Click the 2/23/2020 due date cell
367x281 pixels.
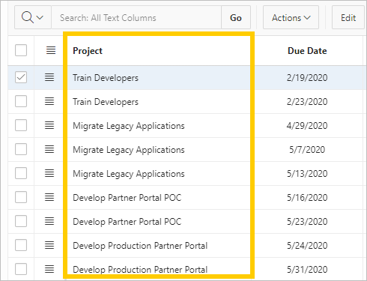tap(307, 102)
